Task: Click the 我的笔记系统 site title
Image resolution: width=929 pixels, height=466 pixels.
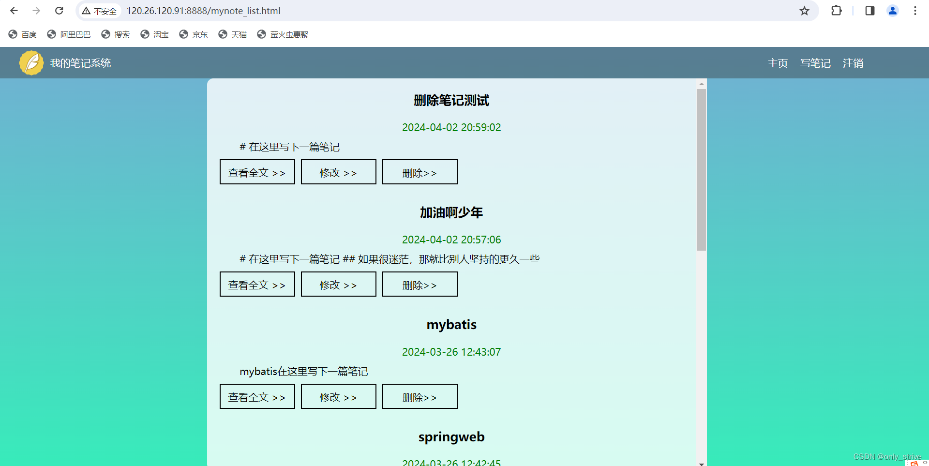Action: (81, 63)
